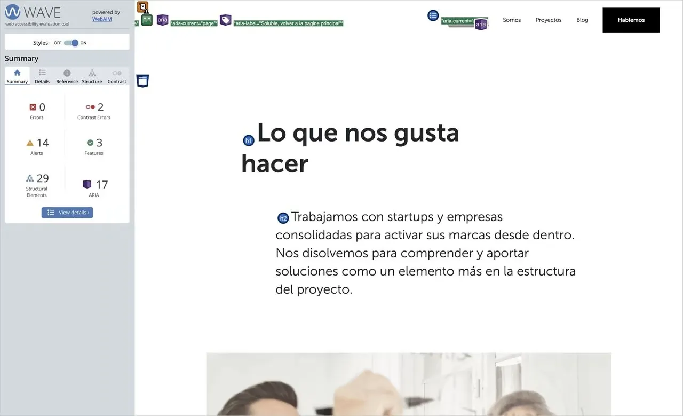The image size is (683, 416).
Task: Click the blue unordered list navigation icon
Action: pos(433,15)
